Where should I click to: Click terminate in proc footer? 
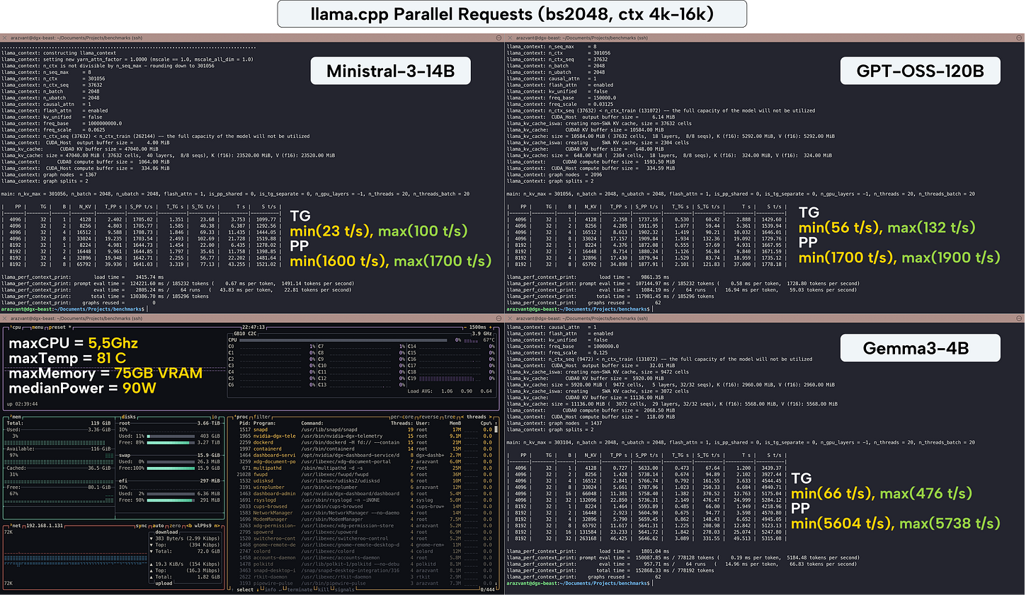[x=300, y=589]
